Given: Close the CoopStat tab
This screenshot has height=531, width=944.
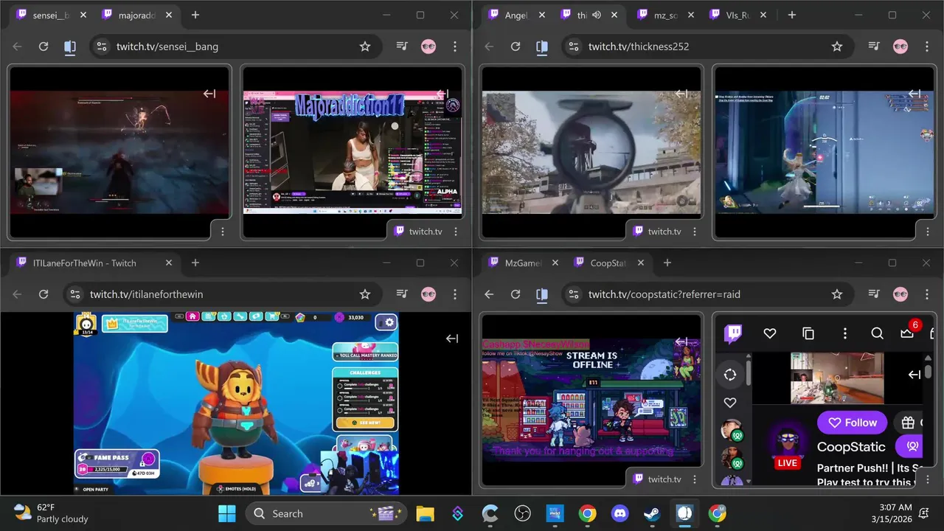Looking at the screenshot, I should coord(641,263).
